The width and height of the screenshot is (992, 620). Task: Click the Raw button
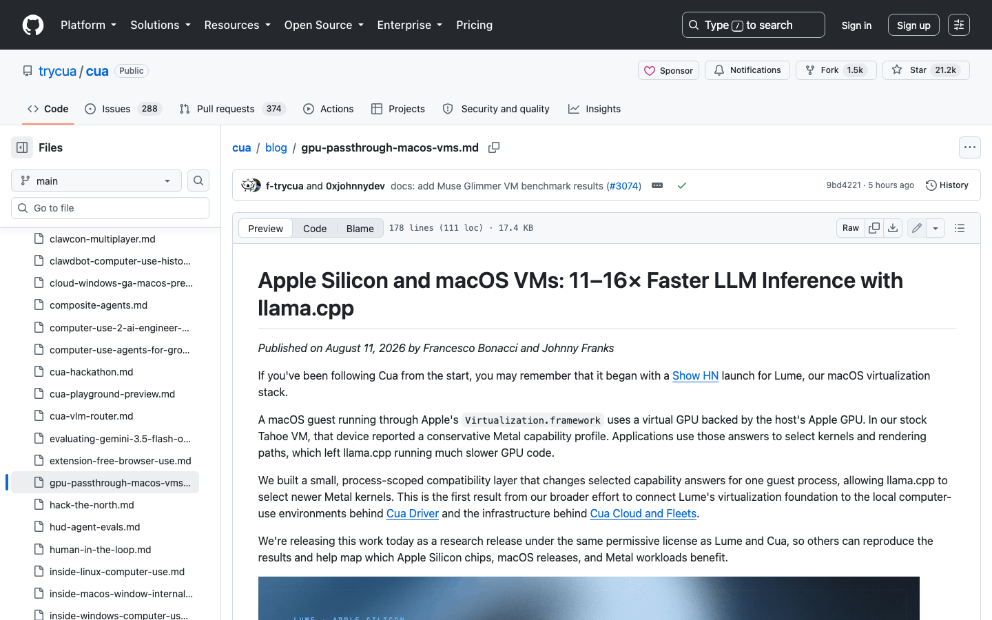pyautogui.click(x=851, y=228)
